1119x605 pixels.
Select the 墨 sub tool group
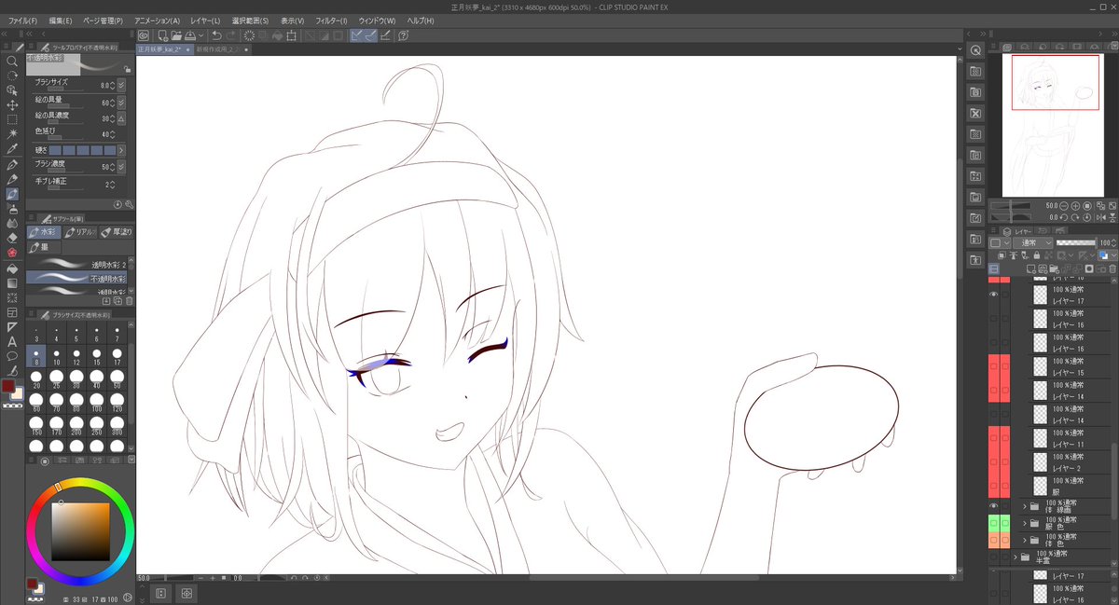click(44, 247)
